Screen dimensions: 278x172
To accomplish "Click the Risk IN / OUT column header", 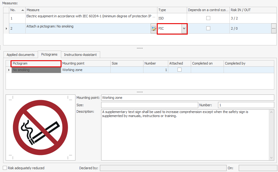I will pos(253,10).
